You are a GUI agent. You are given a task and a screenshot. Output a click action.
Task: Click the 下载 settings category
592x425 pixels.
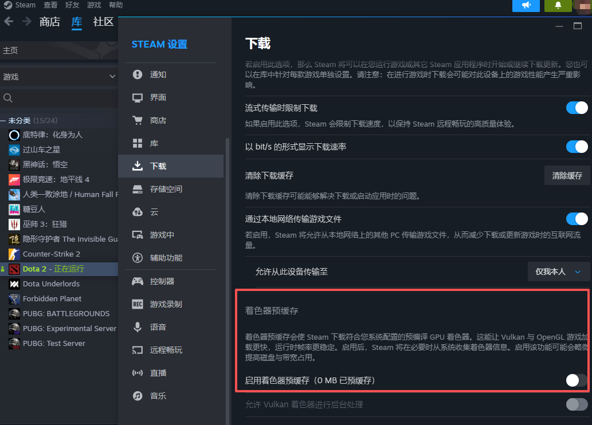[171, 166]
